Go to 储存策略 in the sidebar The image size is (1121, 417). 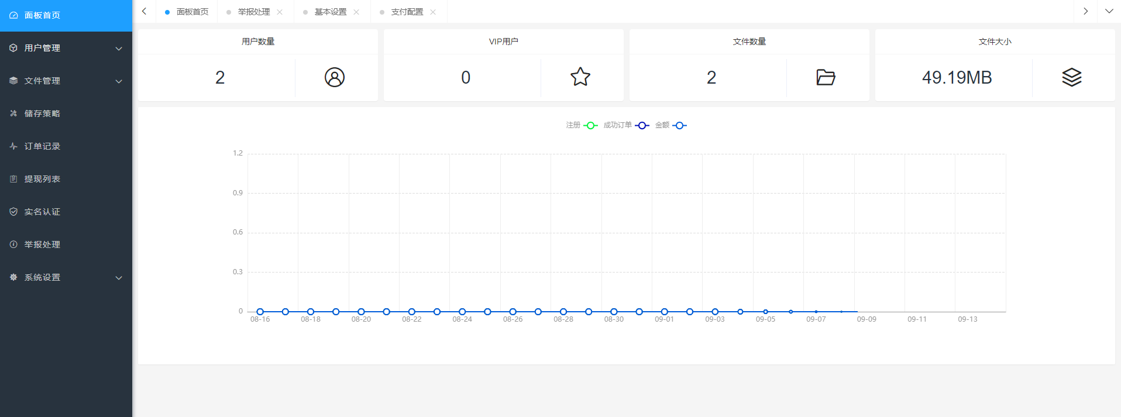[x=42, y=113]
